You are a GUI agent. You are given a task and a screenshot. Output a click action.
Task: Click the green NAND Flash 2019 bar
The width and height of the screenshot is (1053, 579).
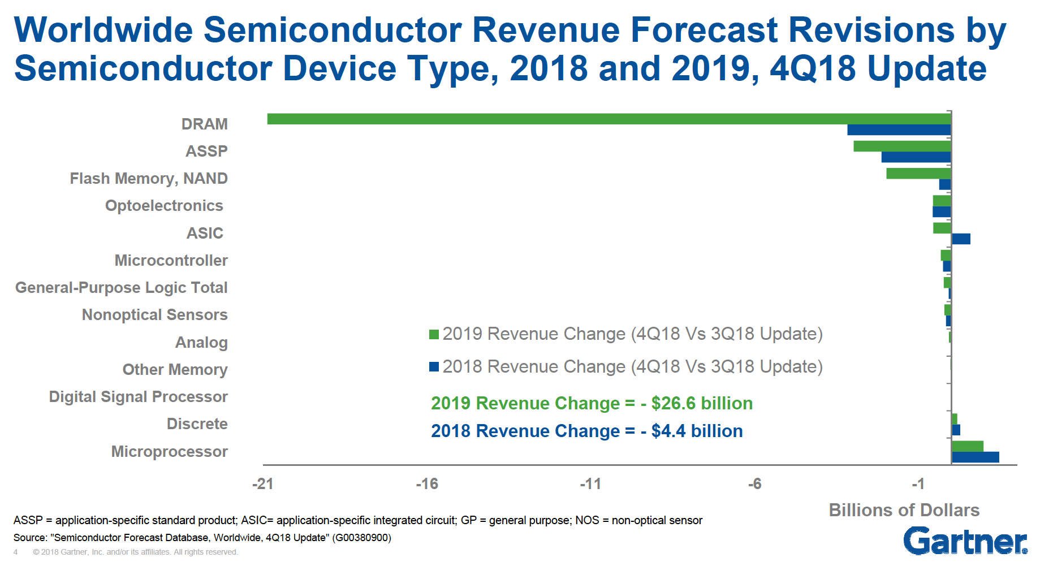pos(919,173)
